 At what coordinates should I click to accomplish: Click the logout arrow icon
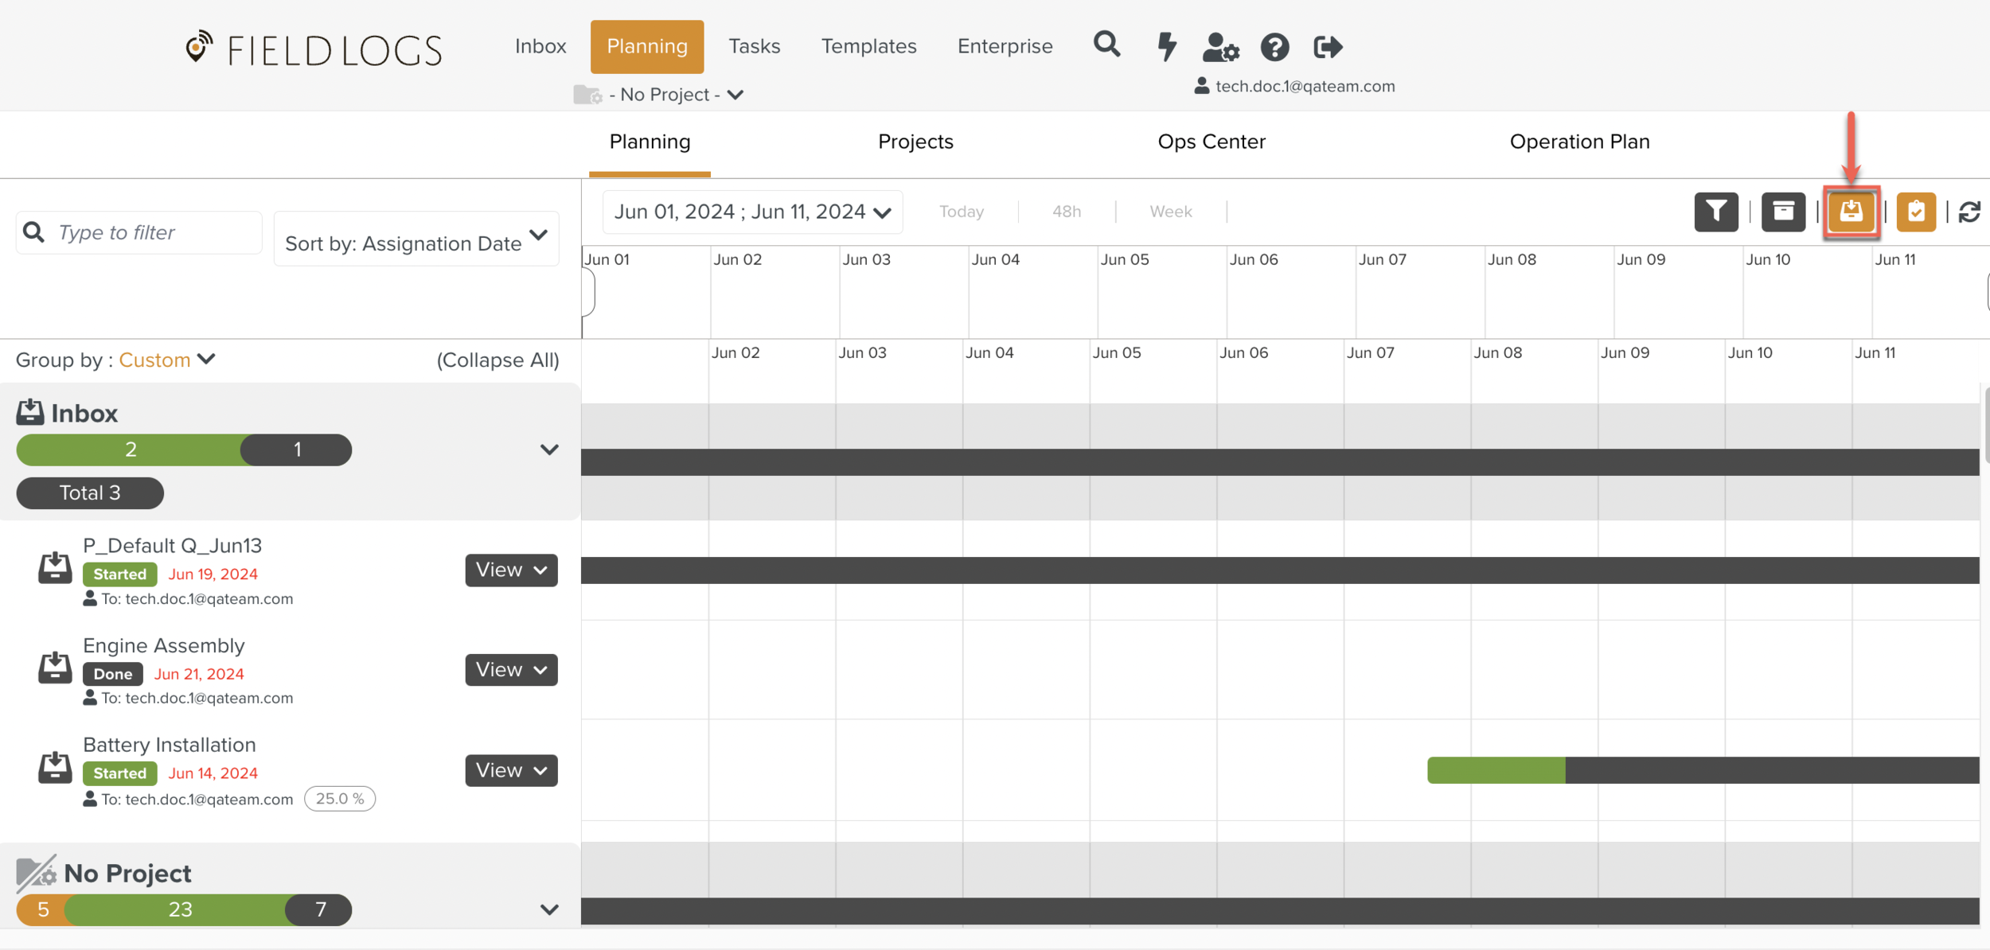[x=1327, y=48]
